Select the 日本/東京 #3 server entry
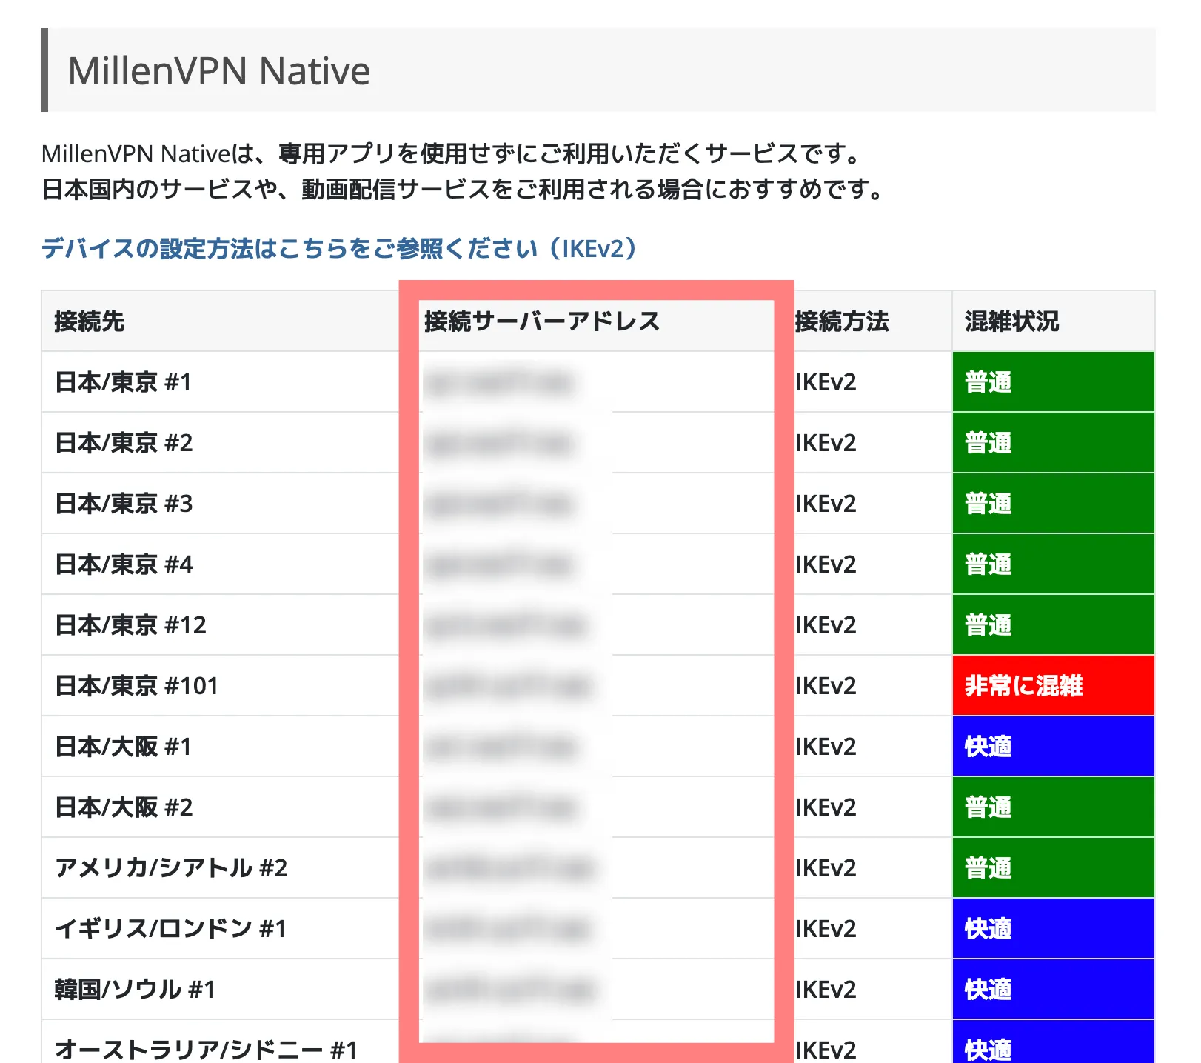The height and width of the screenshot is (1063, 1201). pyautogui.click(x=123, y=504)
